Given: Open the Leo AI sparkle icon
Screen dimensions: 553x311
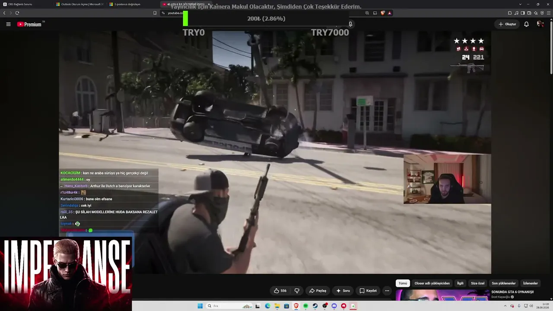Looking at the screenshot, I should point(536,13).
